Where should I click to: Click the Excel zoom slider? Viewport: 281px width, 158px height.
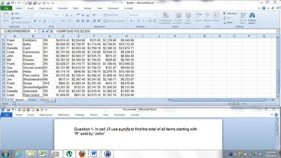pos(262,104)
